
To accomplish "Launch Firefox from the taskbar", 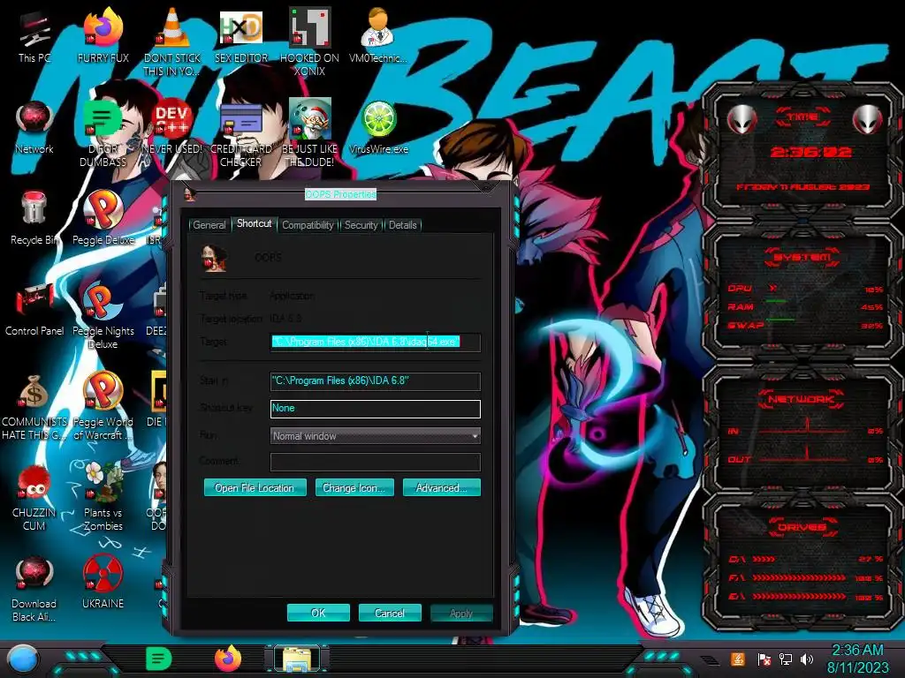I will tap(228, 659).
